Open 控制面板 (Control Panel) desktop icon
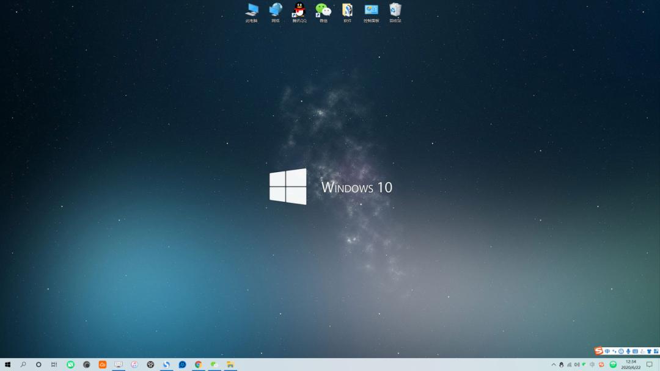This screenshot has width=660, height=371. 372,10
